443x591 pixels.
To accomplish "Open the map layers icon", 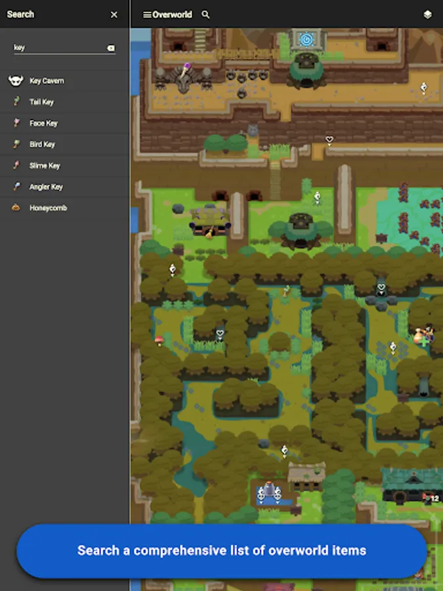I will point(427,14).
